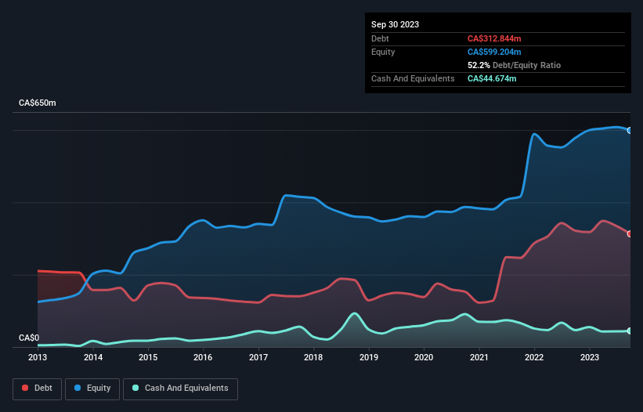Image resolution: width=643 pixels, height=412 pixels.
Task: Click the 2018 x-axis label
Action: [313, 357]
